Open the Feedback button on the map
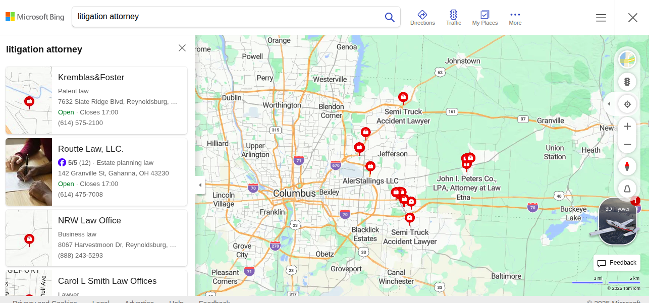The width and height of the screenshot is (649, 303). coord(617,263)
